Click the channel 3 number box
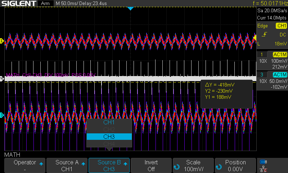 tap(262, 75)
